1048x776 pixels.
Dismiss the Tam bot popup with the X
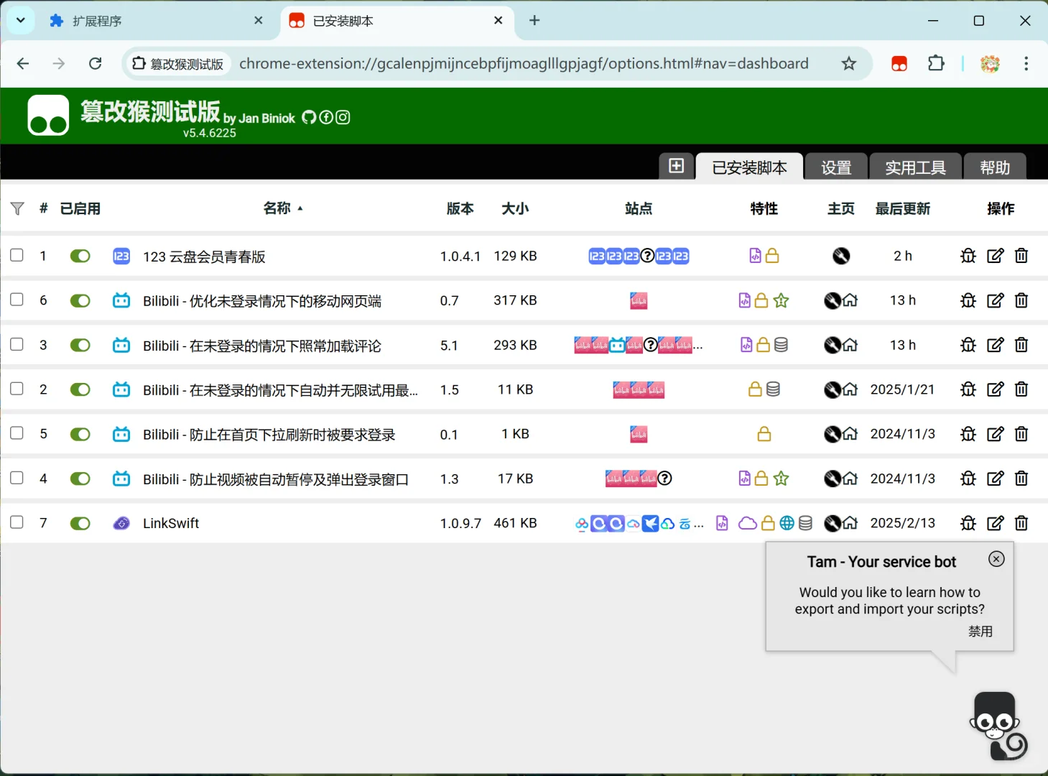coord(996,558)
